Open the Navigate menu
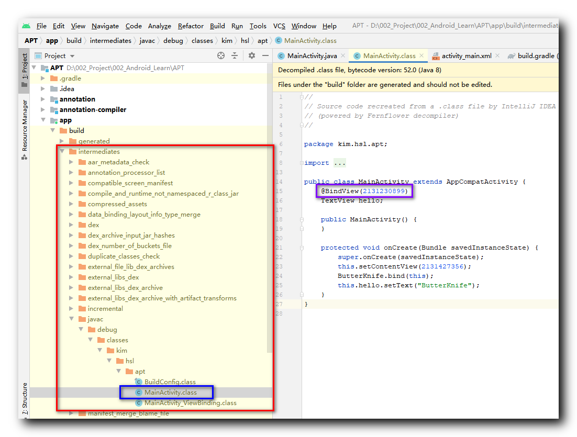The height and width of the screenshot is (437, 577). 105,26
